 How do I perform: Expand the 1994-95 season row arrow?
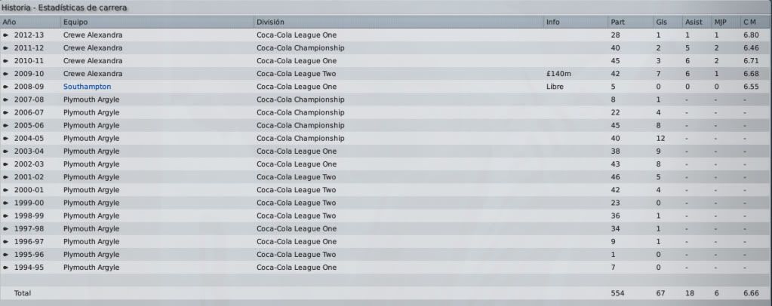6,268
